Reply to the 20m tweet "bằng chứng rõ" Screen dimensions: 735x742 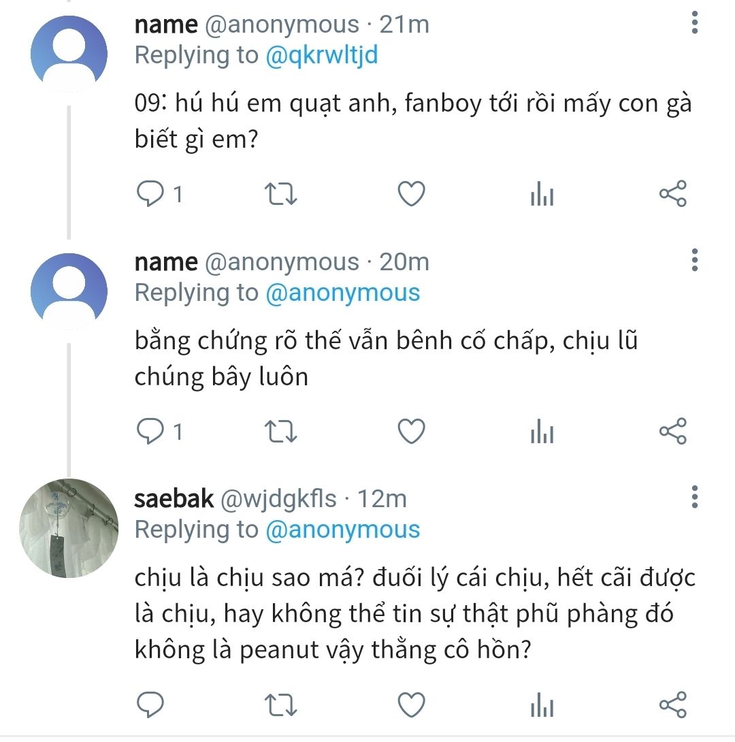[148, 432]
